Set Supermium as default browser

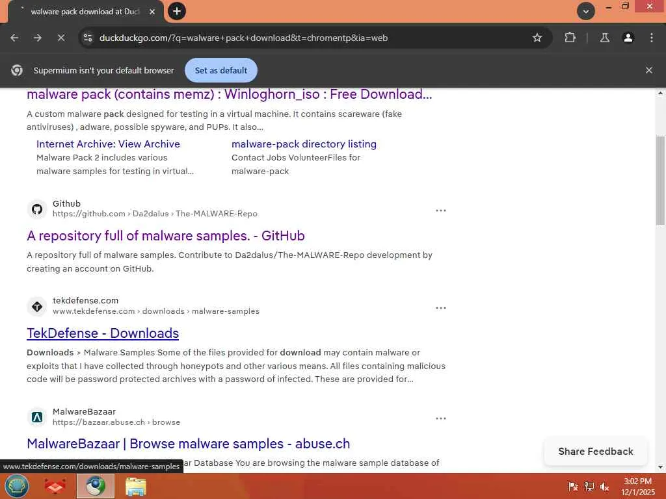(221, 70)
